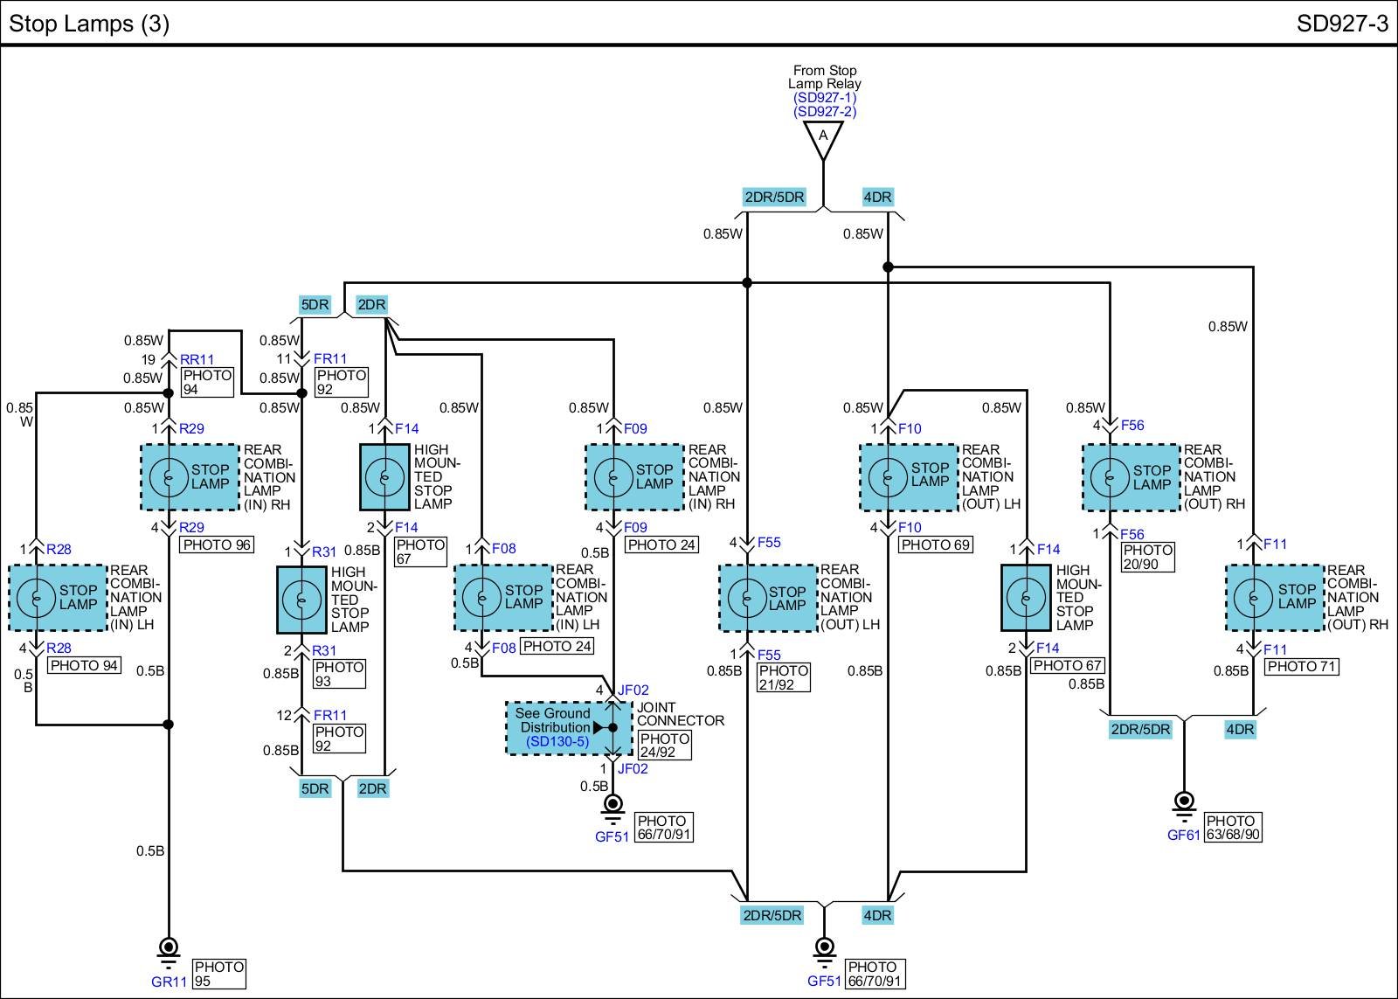Select the JF02 pin 4 connector label
The width and height of the screenshot is (1398, 999).
(633, 690)
